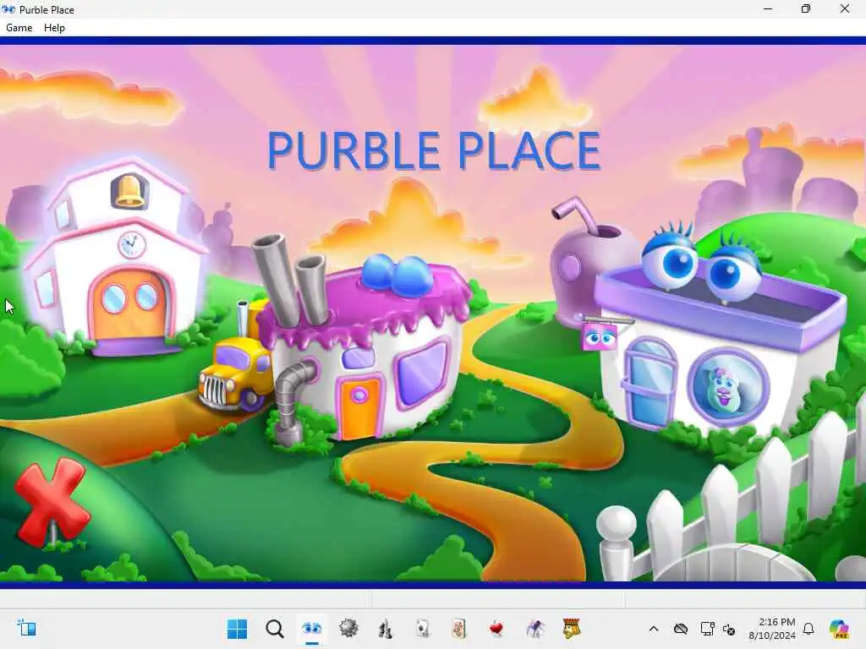The height and width of the screenshot is (649, 866).
Task: Minimize the Purble Place window
Action: click(768, 8)
